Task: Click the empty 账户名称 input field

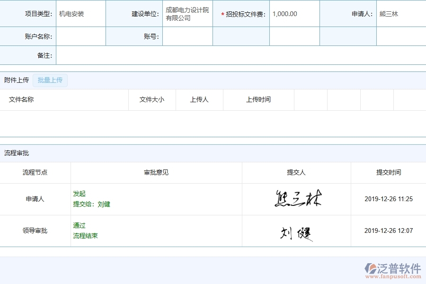Action: tap(80, 36)
